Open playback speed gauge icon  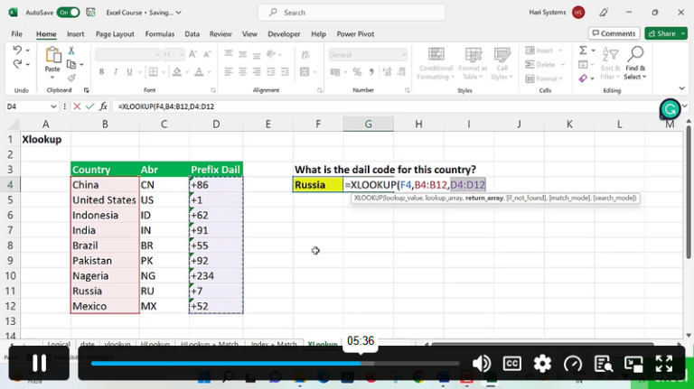click(573, 364)
